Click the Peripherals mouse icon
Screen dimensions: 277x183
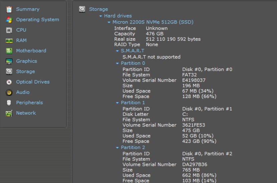pos(9,103)
